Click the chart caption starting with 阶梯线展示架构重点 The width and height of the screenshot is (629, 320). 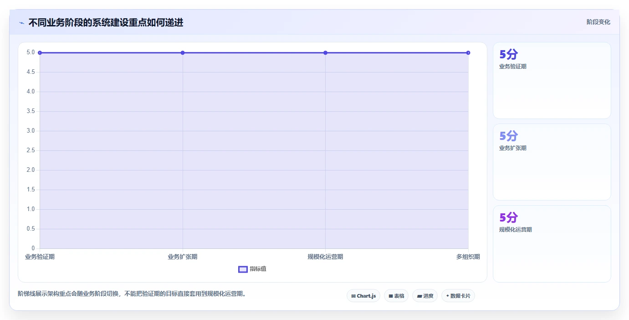click(x=133, y=294)
